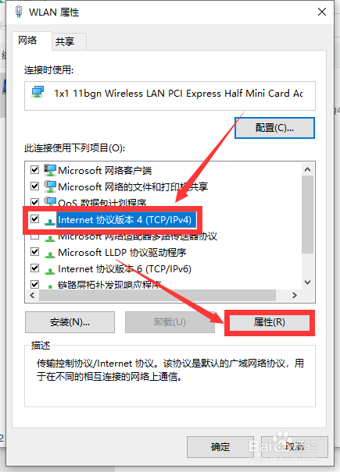Select the 网络 tab
This screenshot has height=472, width=340.
(x=27, y=40)
